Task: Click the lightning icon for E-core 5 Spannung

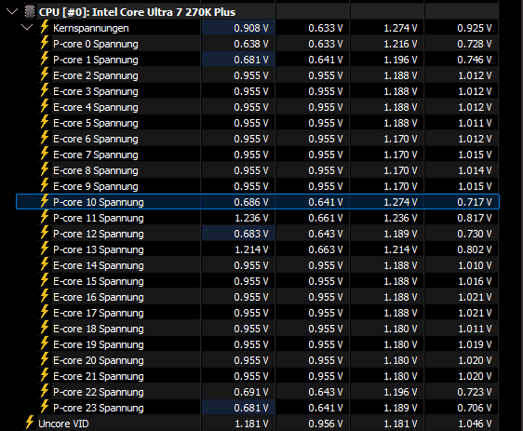Action: pos(45,122)
